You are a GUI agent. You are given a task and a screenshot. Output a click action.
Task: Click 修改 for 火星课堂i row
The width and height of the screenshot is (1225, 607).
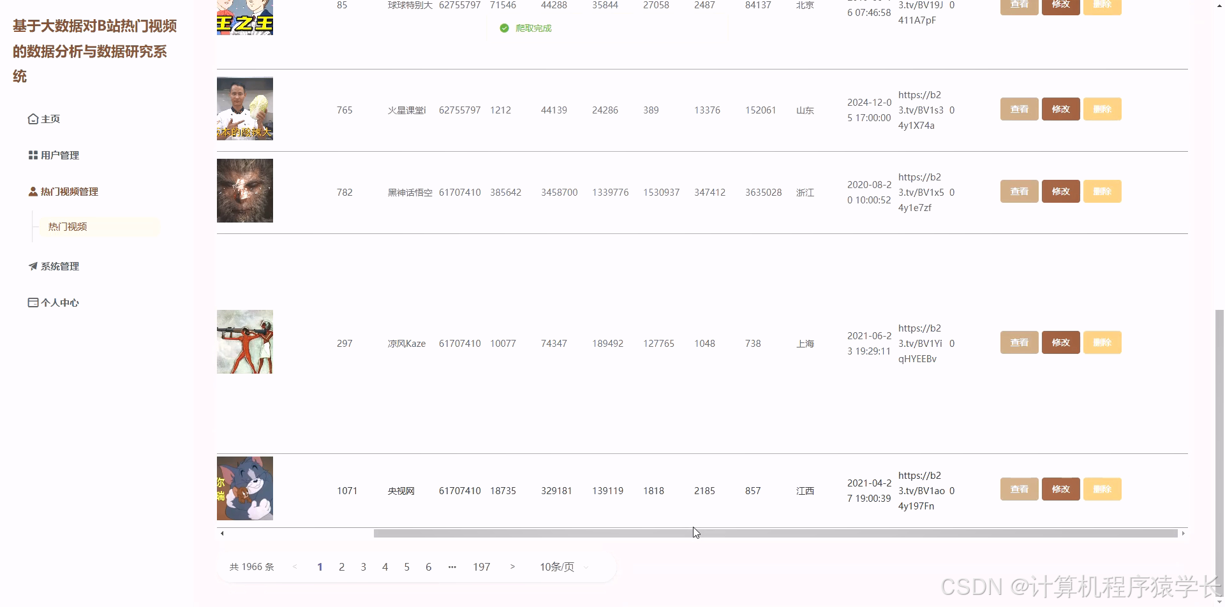(1060, 109)
